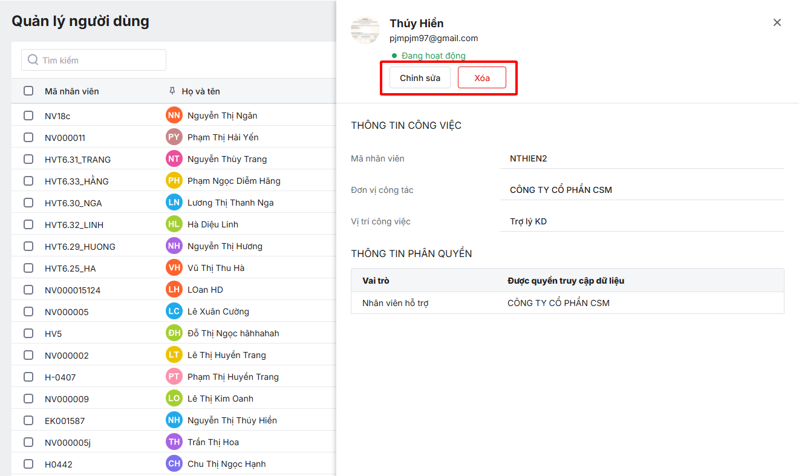The width and height of the screenshot is (799, 476).
Task: Open the row for Nguyễn Thị Thúy Hiền
Action: point(174,420)
